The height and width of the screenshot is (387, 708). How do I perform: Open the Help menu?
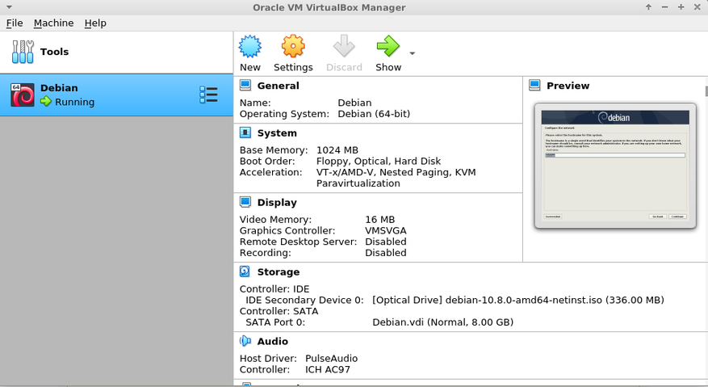(95, 23)
